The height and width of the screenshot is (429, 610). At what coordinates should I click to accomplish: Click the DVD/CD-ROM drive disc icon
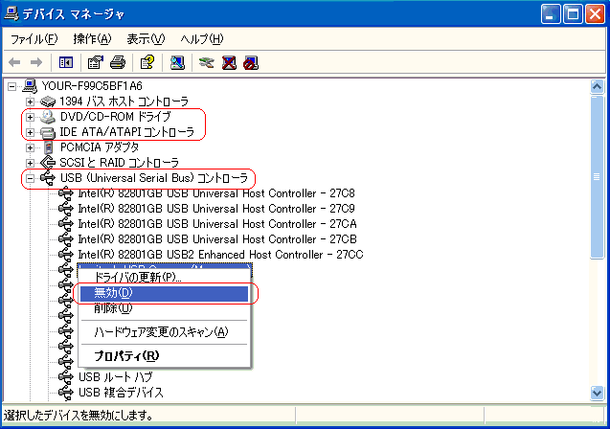[48, 117]
